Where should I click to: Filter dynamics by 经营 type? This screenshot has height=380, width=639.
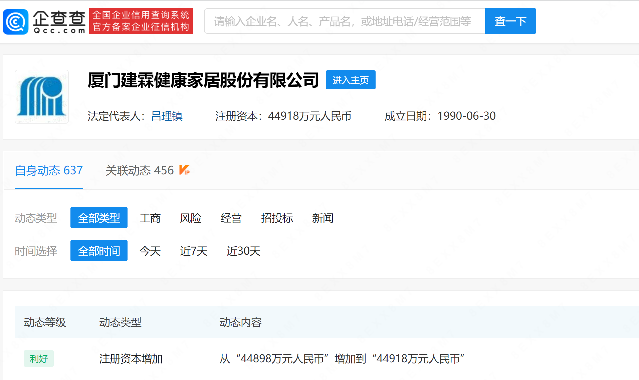(231, 218)
